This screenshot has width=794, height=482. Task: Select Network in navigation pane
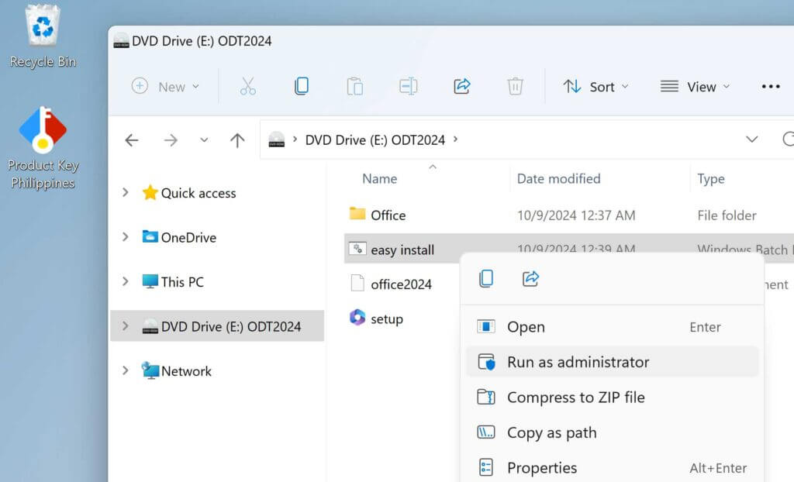(x=186, y=371)
